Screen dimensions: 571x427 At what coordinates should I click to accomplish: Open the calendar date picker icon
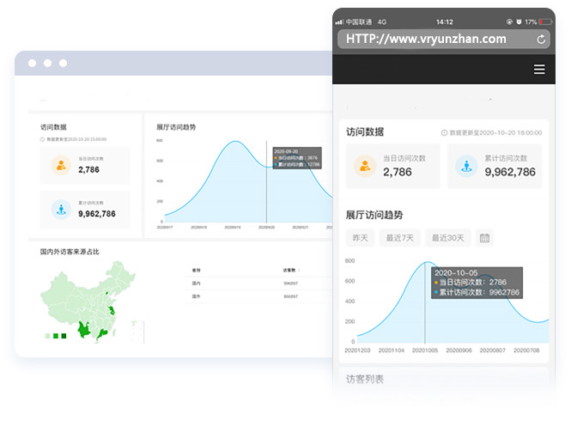(484, 238)
